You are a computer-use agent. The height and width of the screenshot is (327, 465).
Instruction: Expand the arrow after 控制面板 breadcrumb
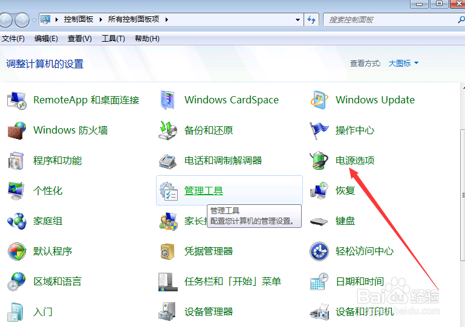click(101, 20)
